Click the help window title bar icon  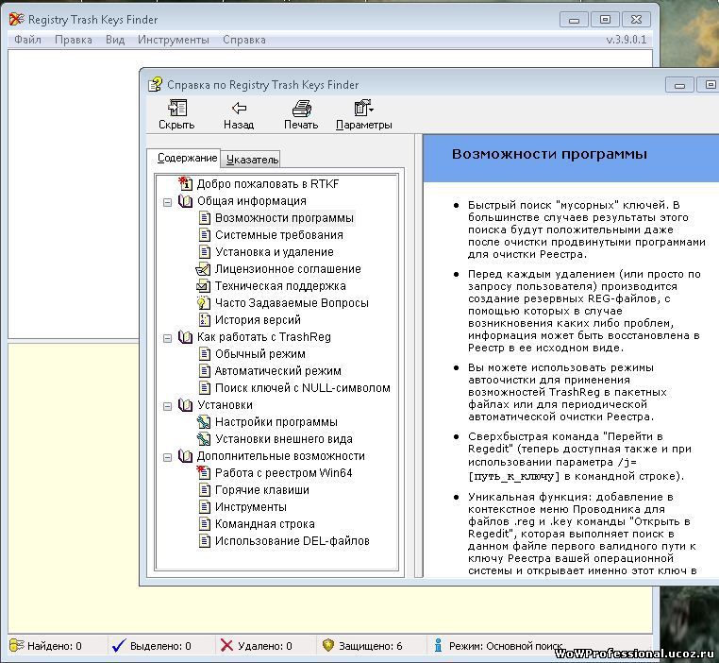(155, 84)
